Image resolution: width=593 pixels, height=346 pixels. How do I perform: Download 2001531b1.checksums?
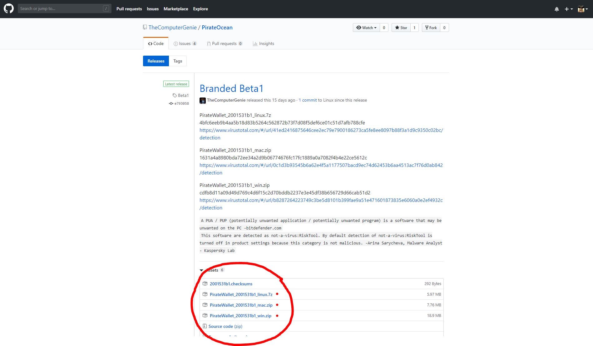click(x=231, y=284)
